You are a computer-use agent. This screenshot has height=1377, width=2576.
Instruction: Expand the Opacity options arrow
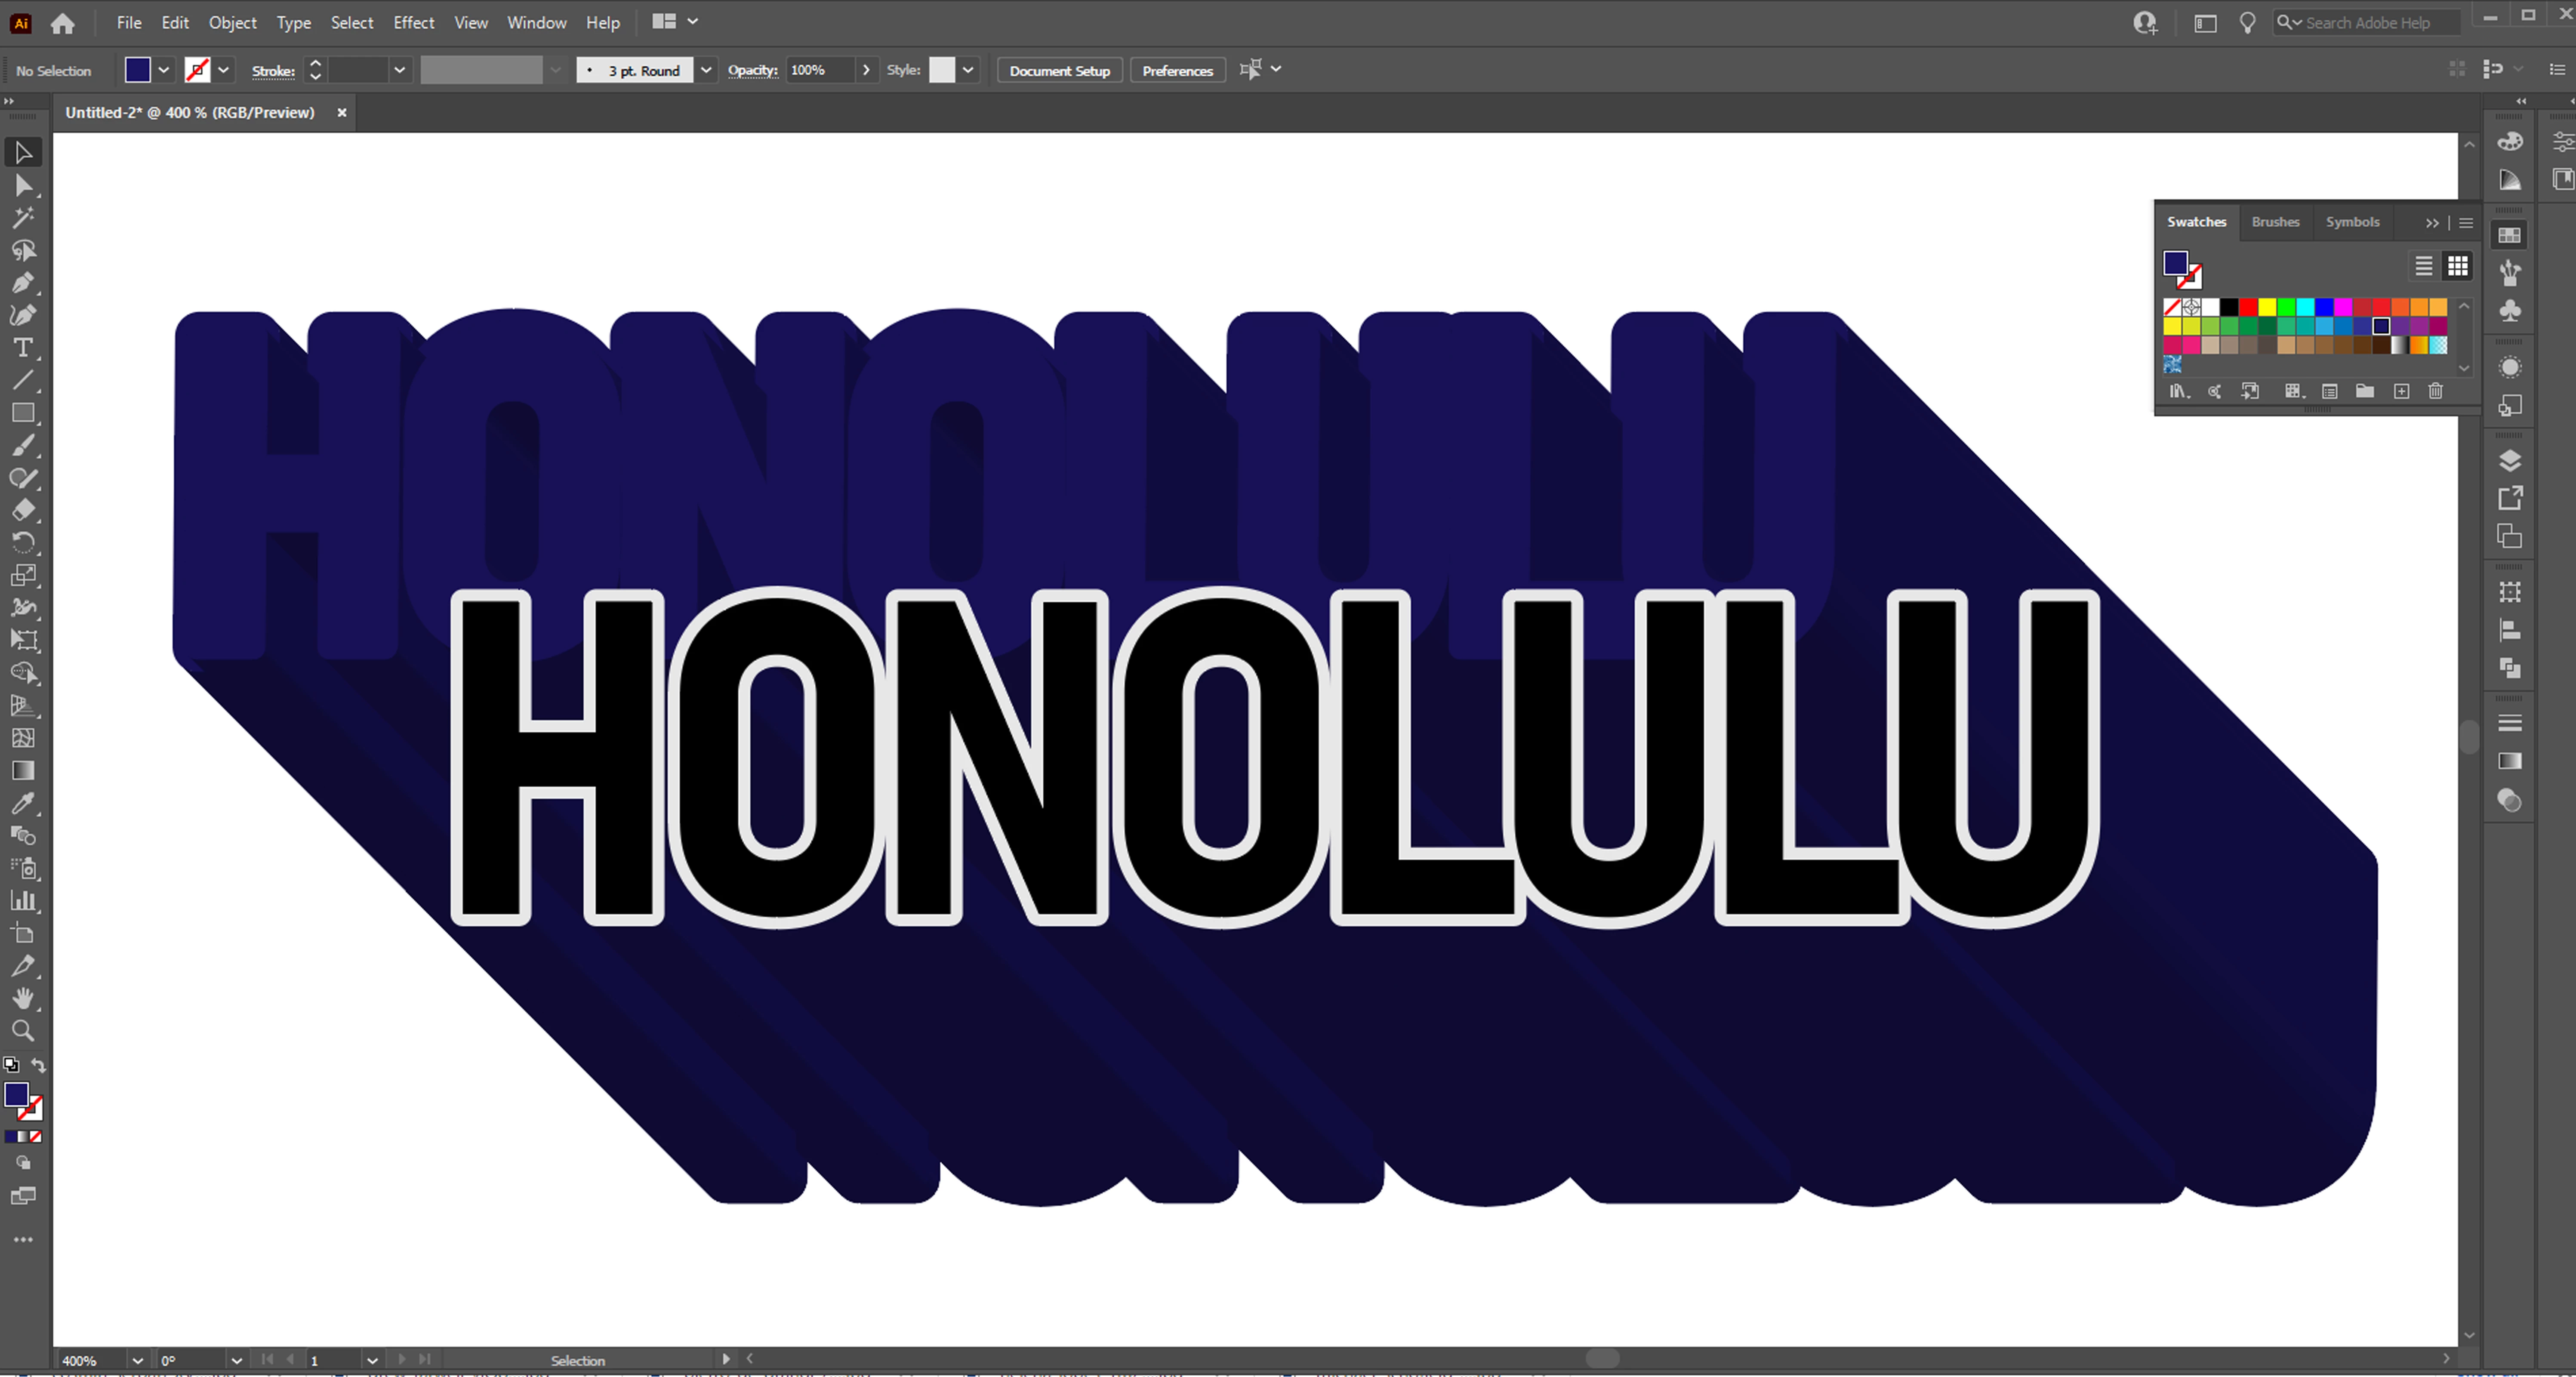(866, 70)
